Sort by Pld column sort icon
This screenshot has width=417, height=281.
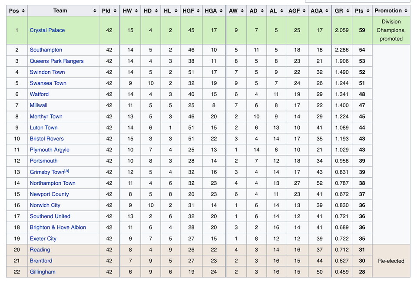click(x=115, y=11)
